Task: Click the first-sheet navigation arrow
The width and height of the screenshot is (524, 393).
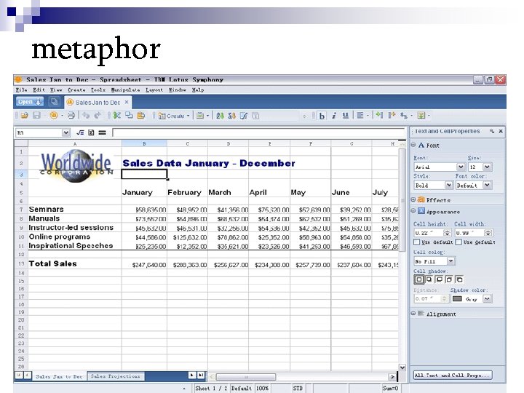Action: click(x=19, y=375)
